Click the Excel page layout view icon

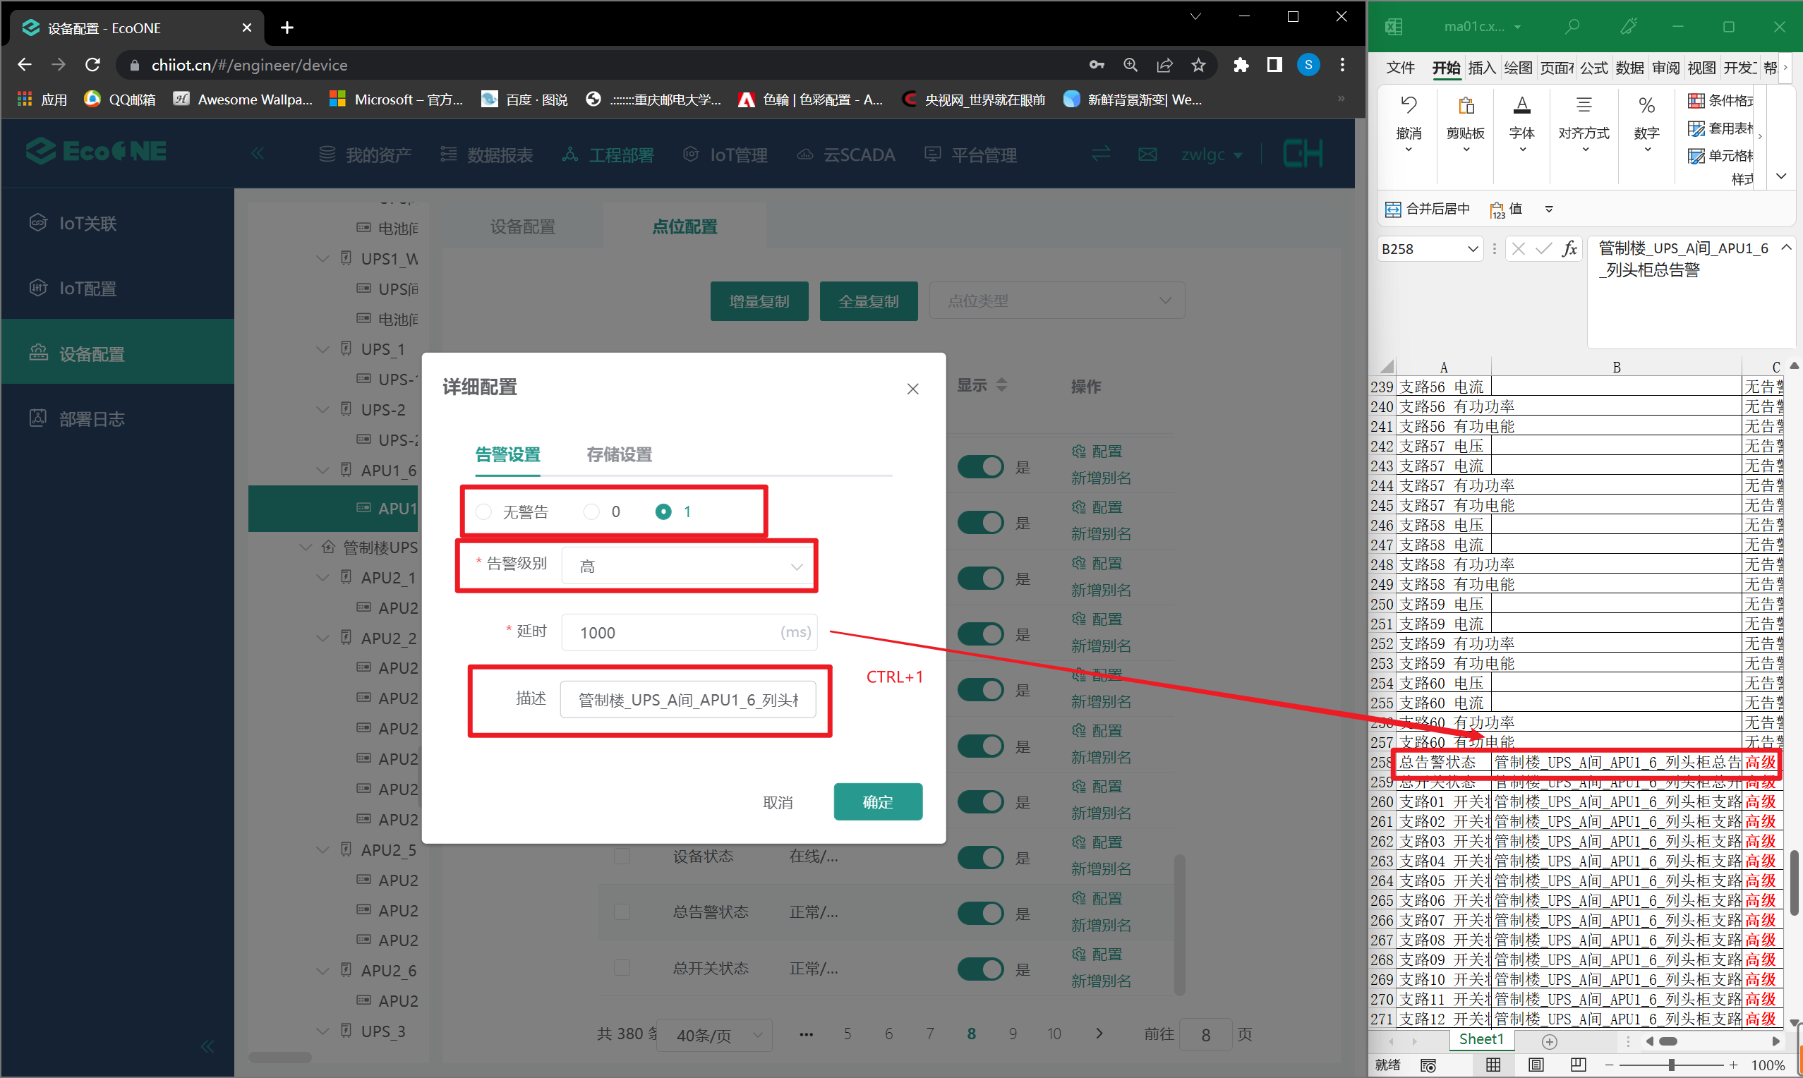1536,1065
